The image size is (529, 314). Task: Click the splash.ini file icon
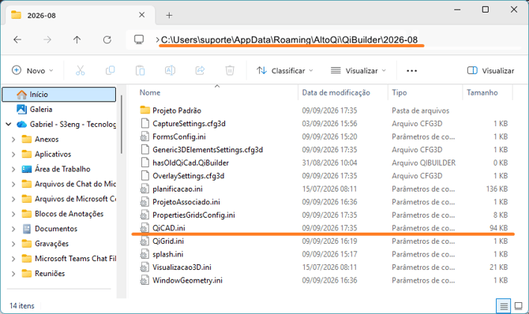click(x=144, y=254)
